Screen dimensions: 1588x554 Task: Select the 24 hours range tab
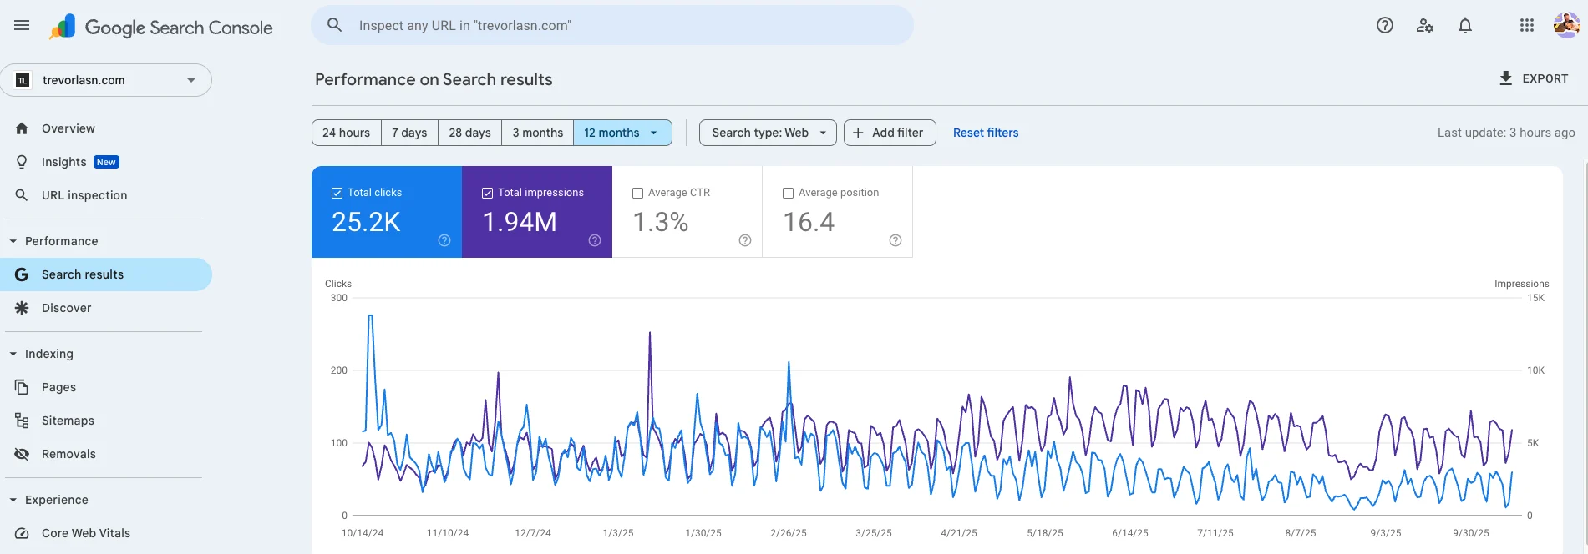point(346,133)
